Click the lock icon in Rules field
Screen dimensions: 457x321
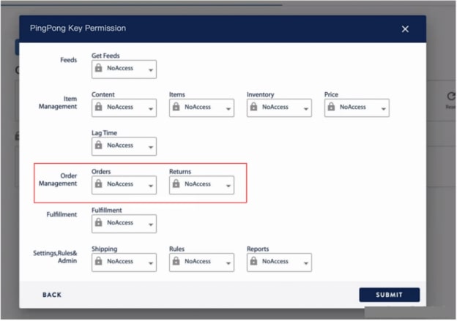pos(176,261)
